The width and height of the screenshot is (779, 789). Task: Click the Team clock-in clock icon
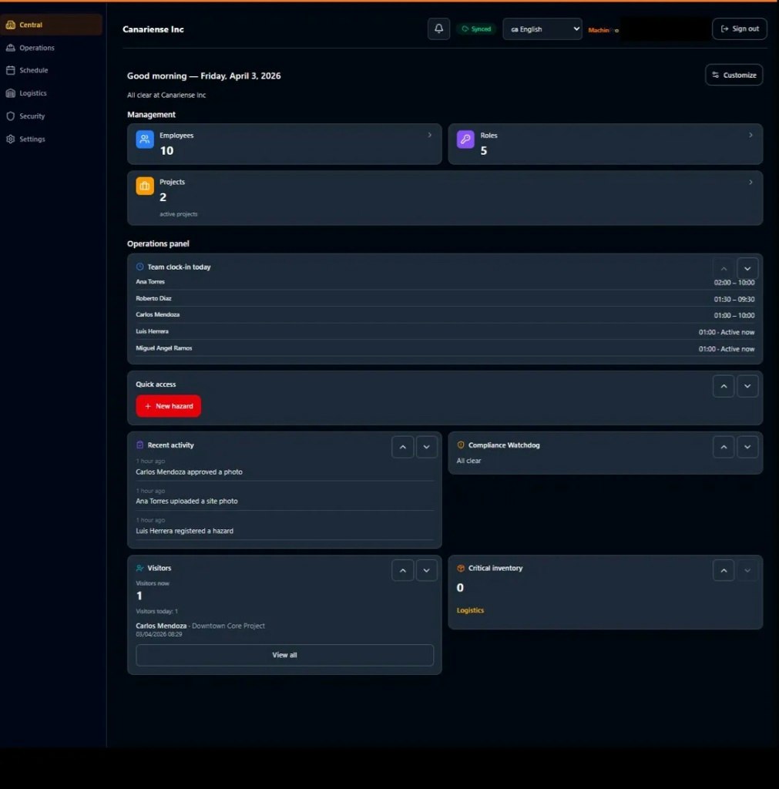coord(140,267)
